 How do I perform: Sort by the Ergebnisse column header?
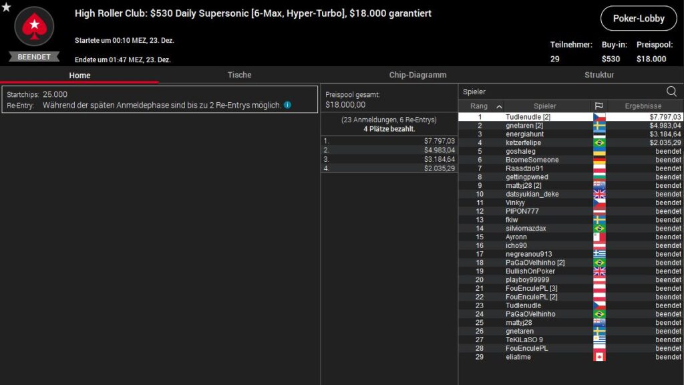pos(643,106)
